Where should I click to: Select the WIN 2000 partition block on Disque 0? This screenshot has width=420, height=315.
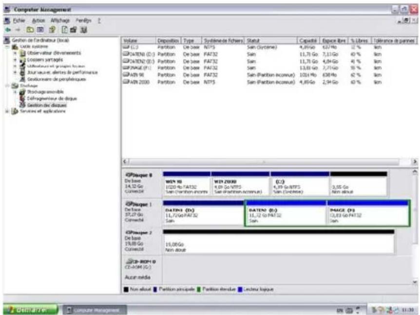240,184
